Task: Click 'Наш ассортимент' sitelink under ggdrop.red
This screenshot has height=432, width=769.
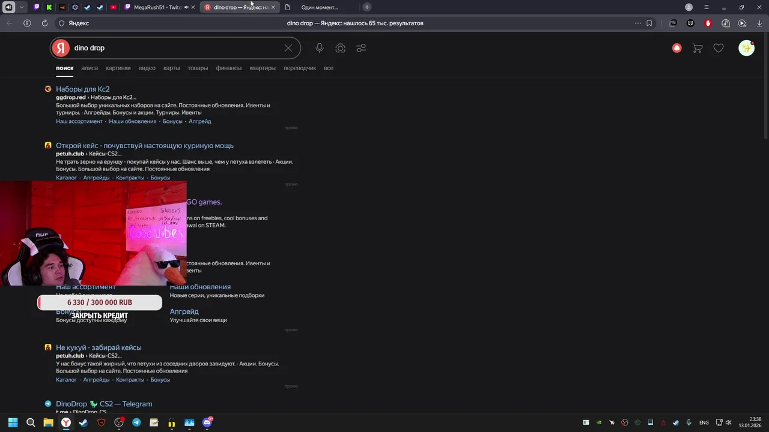Action: (79, 121)
